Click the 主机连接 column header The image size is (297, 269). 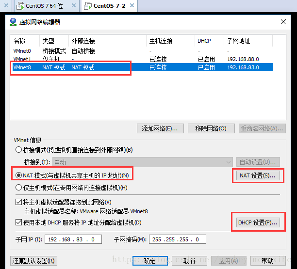(171, 41)
